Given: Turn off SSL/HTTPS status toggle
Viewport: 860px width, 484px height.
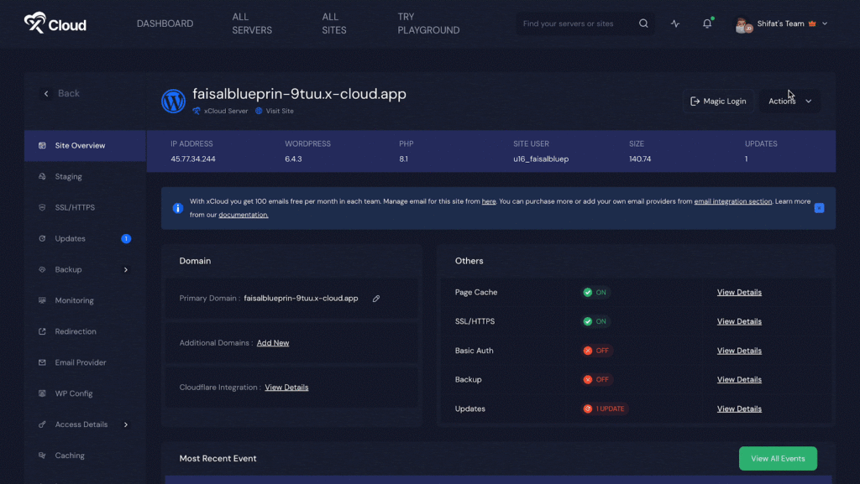Looking at the screenshot, I should (594, 321).
